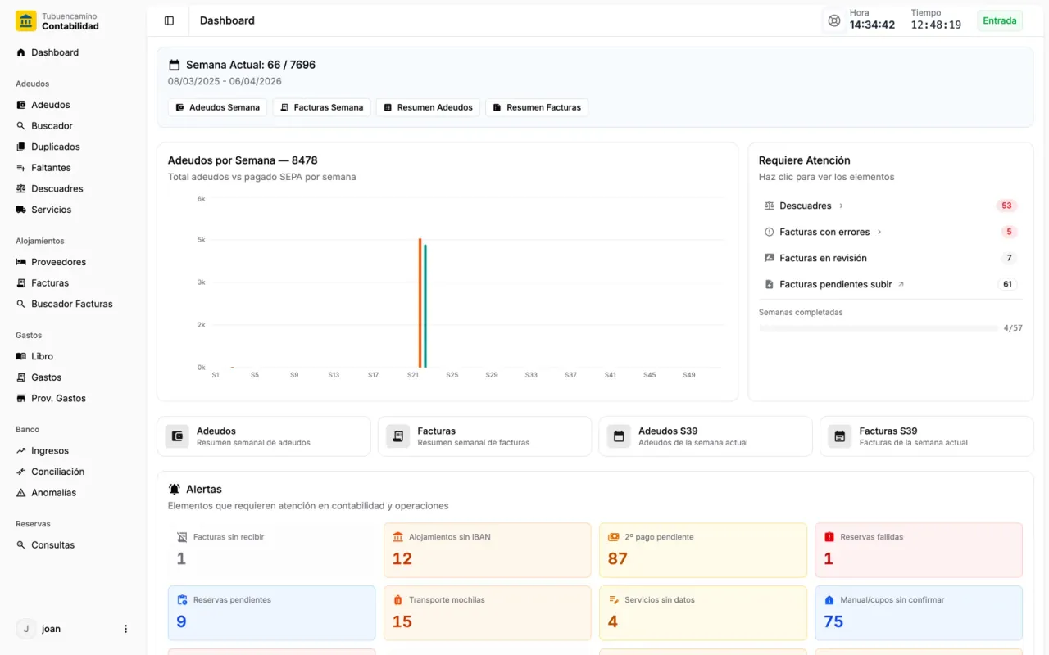Click the sidebar Facturas receipt icon

[21, 283]
